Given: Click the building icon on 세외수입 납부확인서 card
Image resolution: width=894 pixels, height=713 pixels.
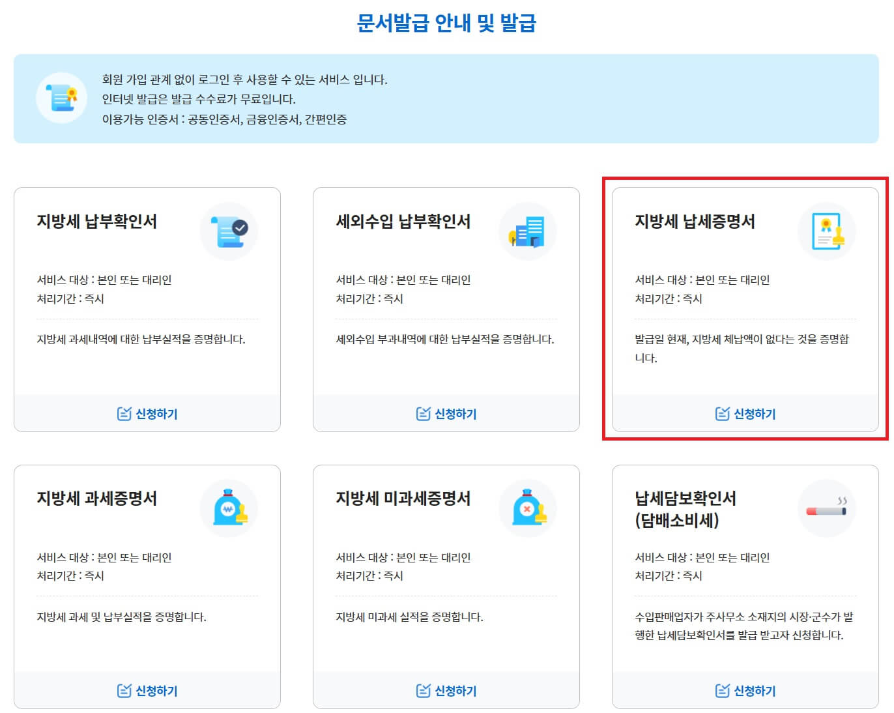Looking at the screenshot, I should pos(528,231).
